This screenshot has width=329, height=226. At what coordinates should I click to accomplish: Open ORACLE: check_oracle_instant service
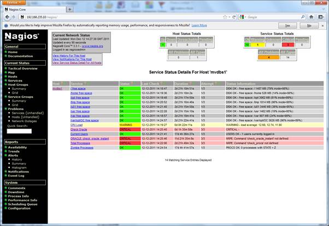pos(90,138)
